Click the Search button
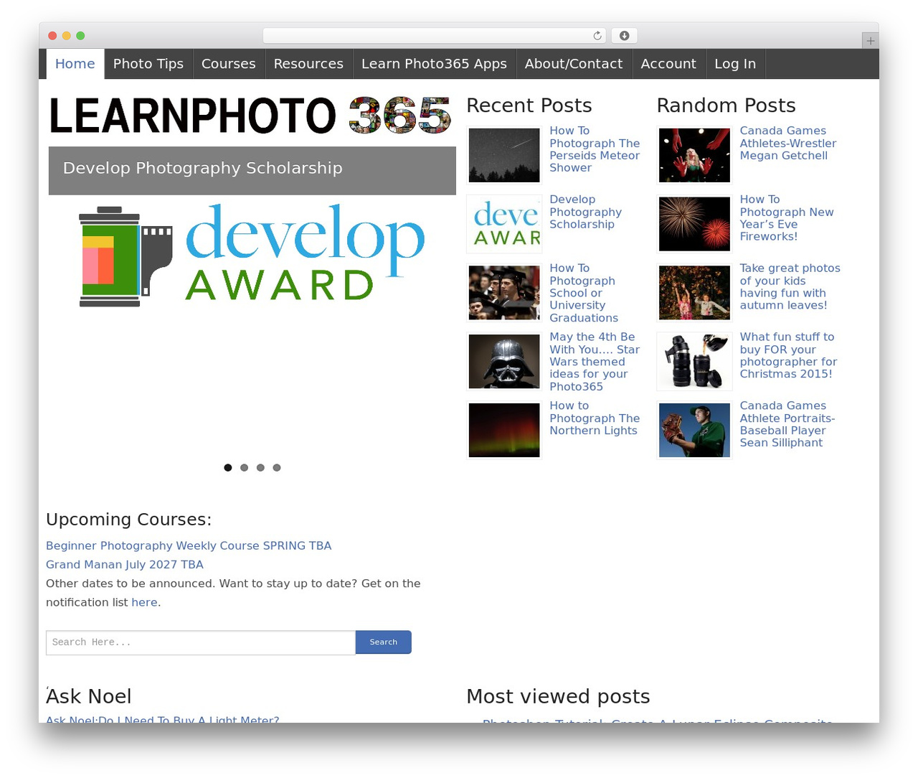918x778 pixels. (384, 642)
